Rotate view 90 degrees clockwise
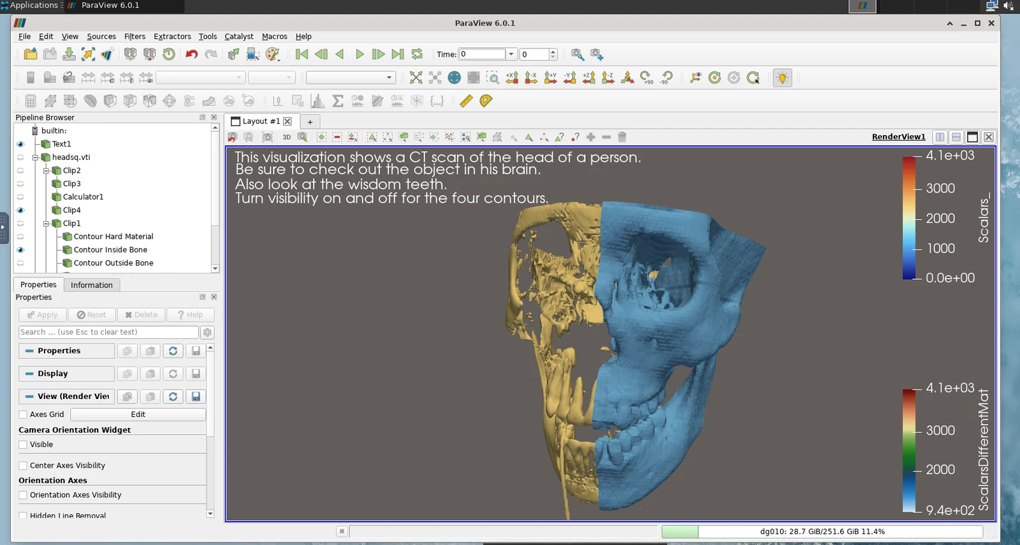The height and width of the screenshot is (545, 1020). click(x=646, y=78)
